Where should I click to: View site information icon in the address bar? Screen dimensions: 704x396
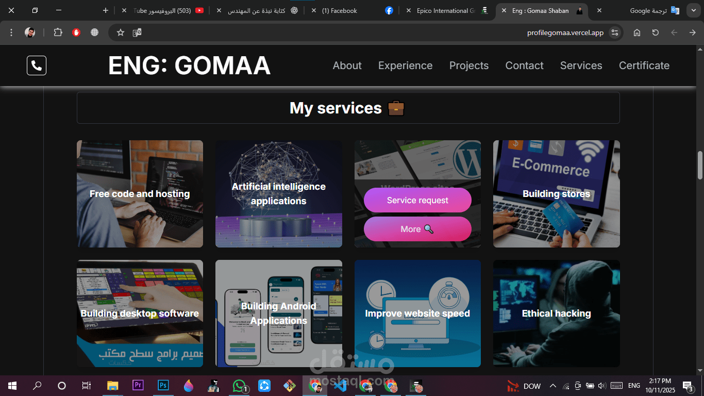point(614,32)
